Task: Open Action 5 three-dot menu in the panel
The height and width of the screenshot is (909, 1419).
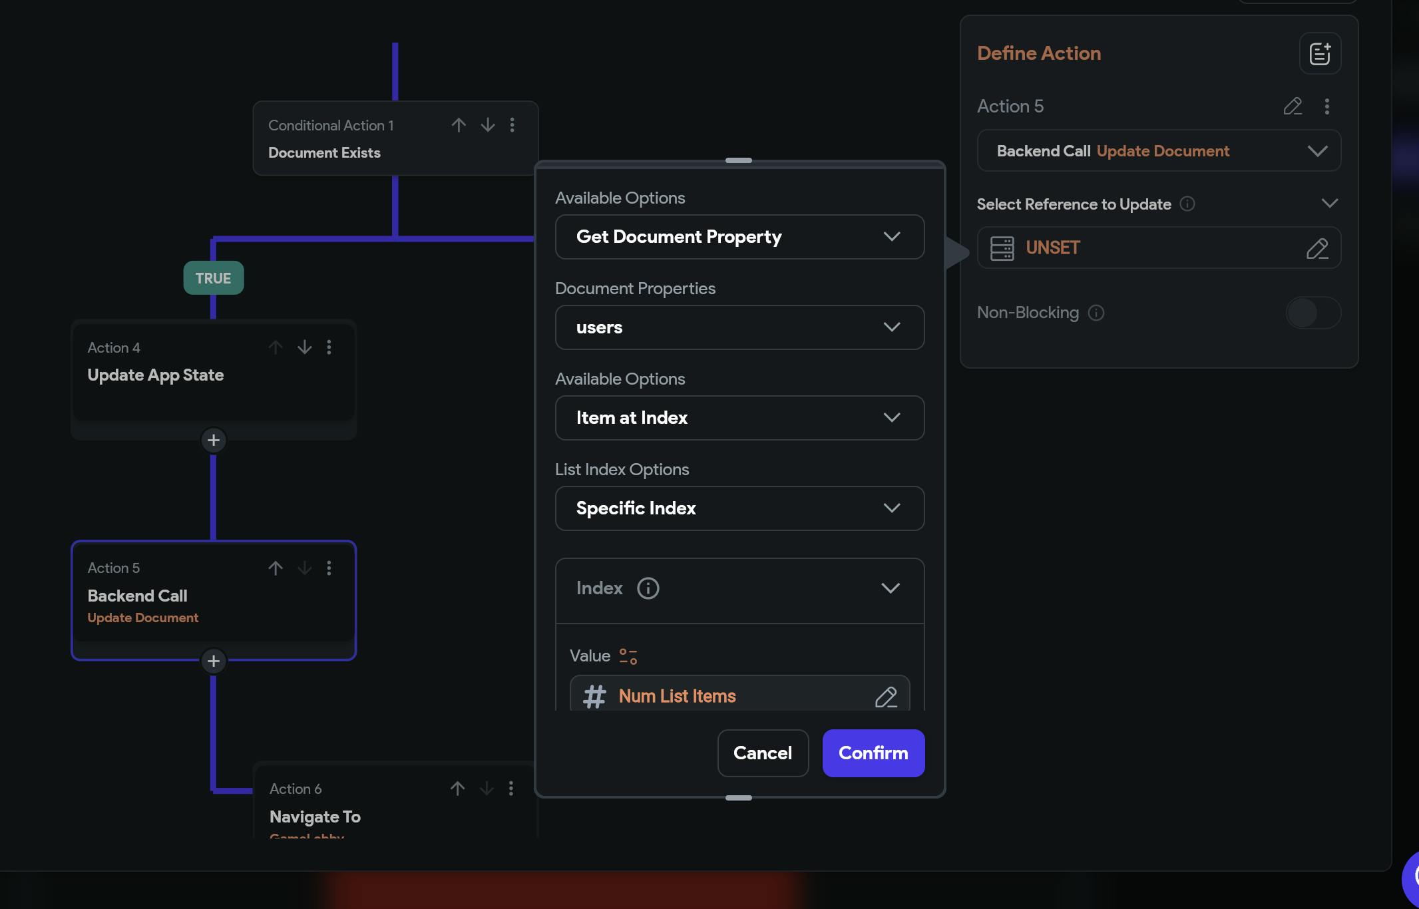Action: tap(1327, 106)
